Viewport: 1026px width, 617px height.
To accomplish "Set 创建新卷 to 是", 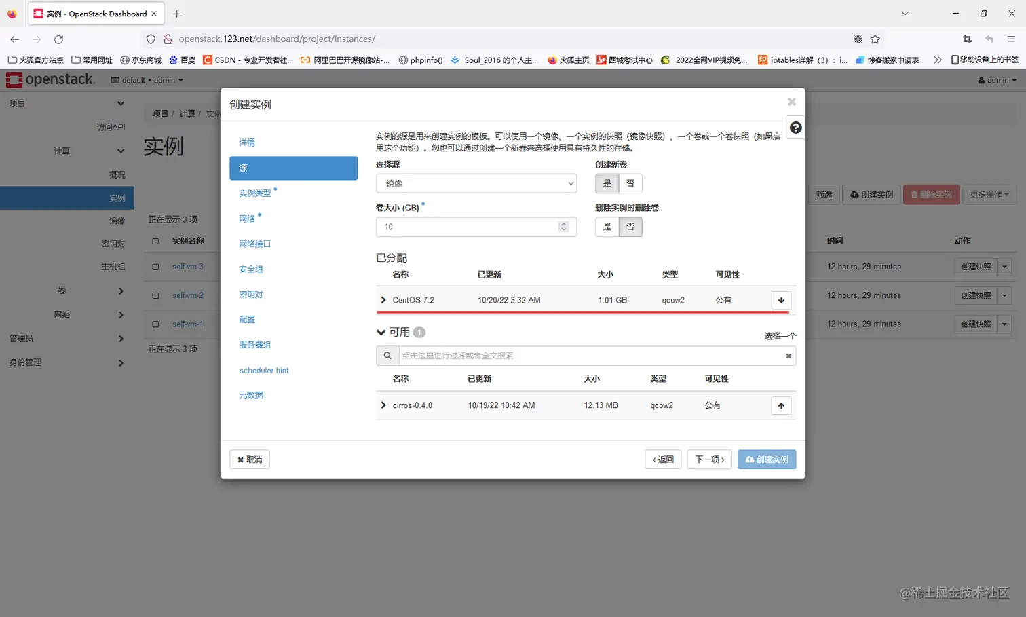I will 607,183.
